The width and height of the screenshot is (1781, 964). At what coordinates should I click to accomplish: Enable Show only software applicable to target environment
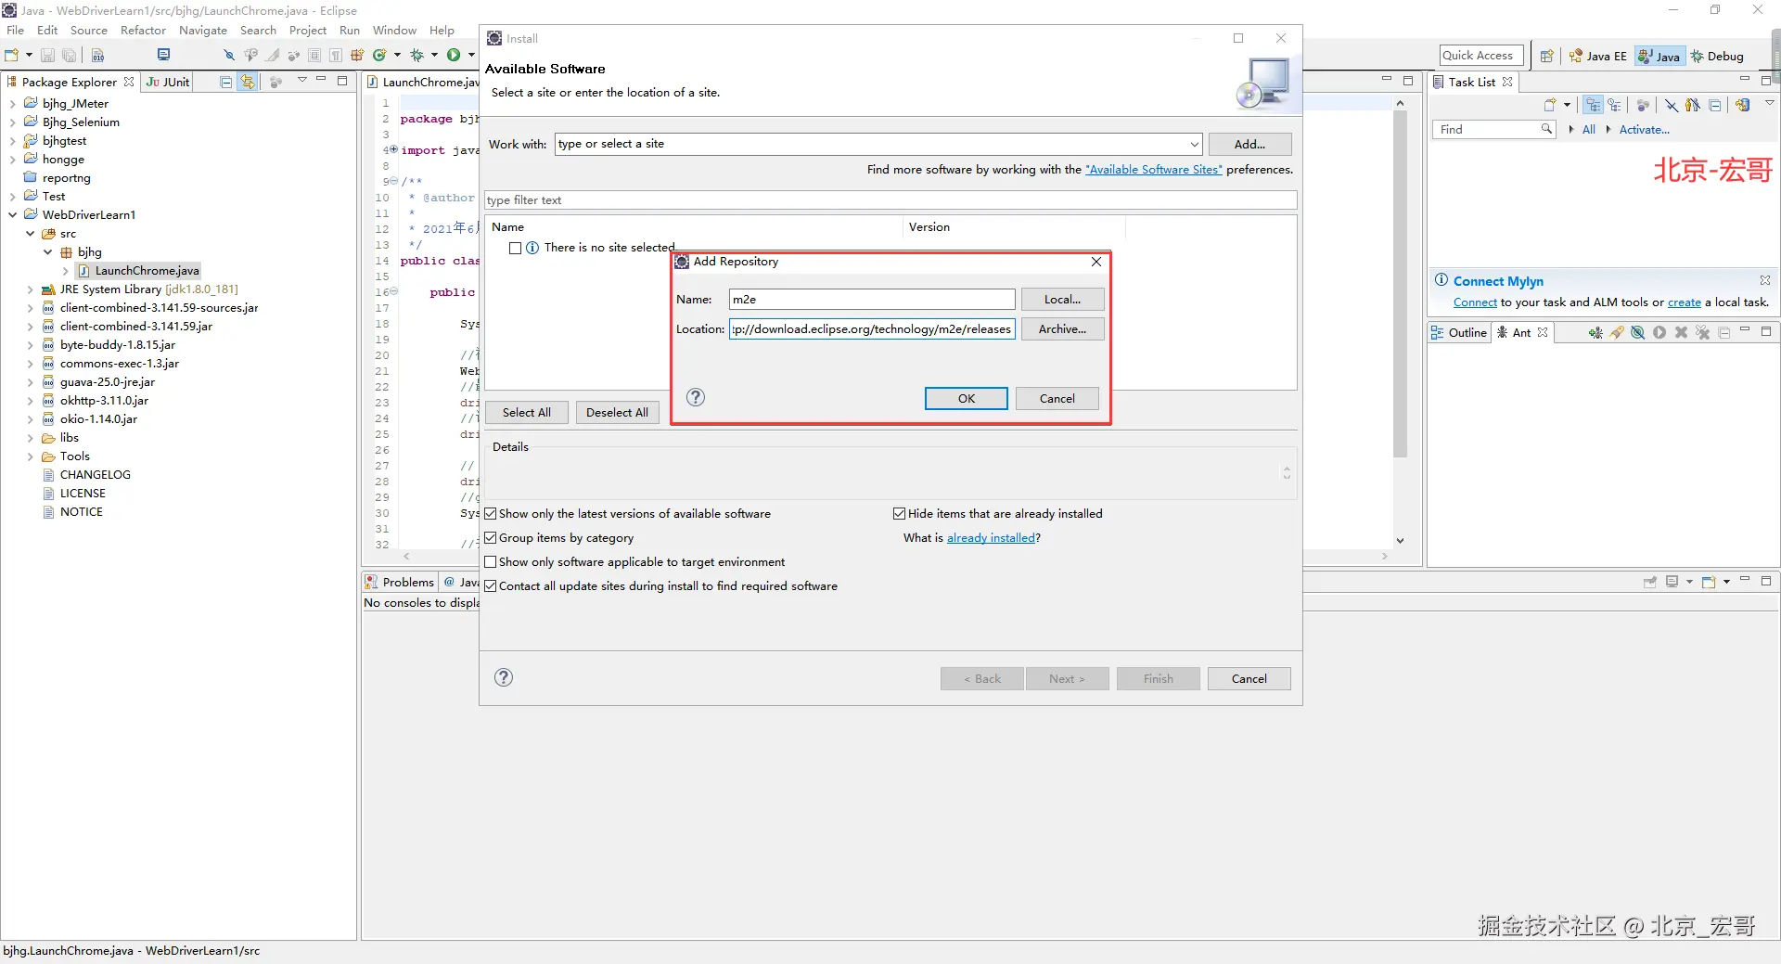click(491, 562)
